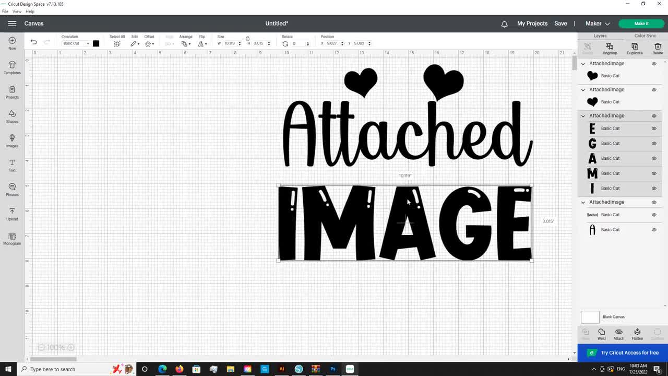Image resolution: width=668 pixels, height=376 pixels.
Task: Zoom in the canvas
Action: click(x=70, y=347)
